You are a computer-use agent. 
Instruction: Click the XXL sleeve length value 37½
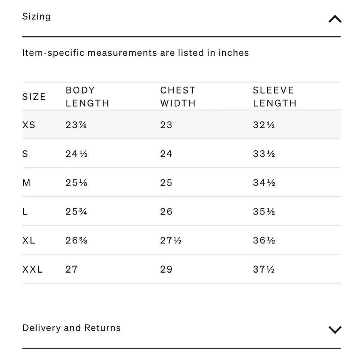264,269
